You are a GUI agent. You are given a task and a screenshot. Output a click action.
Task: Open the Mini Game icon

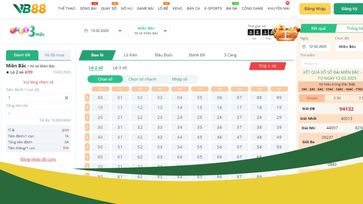(x=285, y=33)
